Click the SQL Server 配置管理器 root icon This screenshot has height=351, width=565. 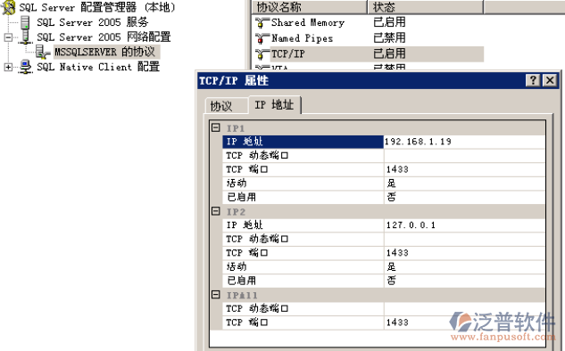coord(9,7)
